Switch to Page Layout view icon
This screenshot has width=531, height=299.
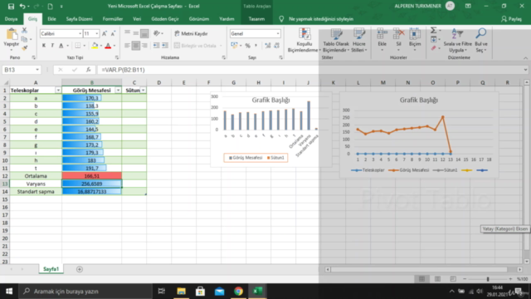coord(437,279)
